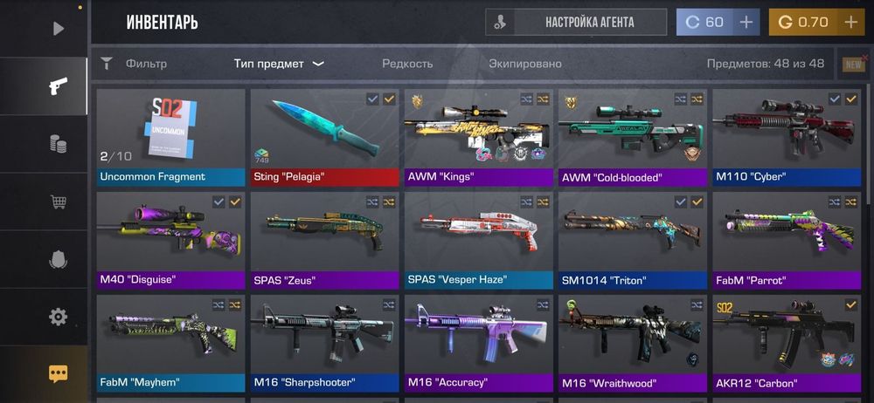Open the Редкость filter
Screen dimensions: 874x403
[x=407, y=64]
